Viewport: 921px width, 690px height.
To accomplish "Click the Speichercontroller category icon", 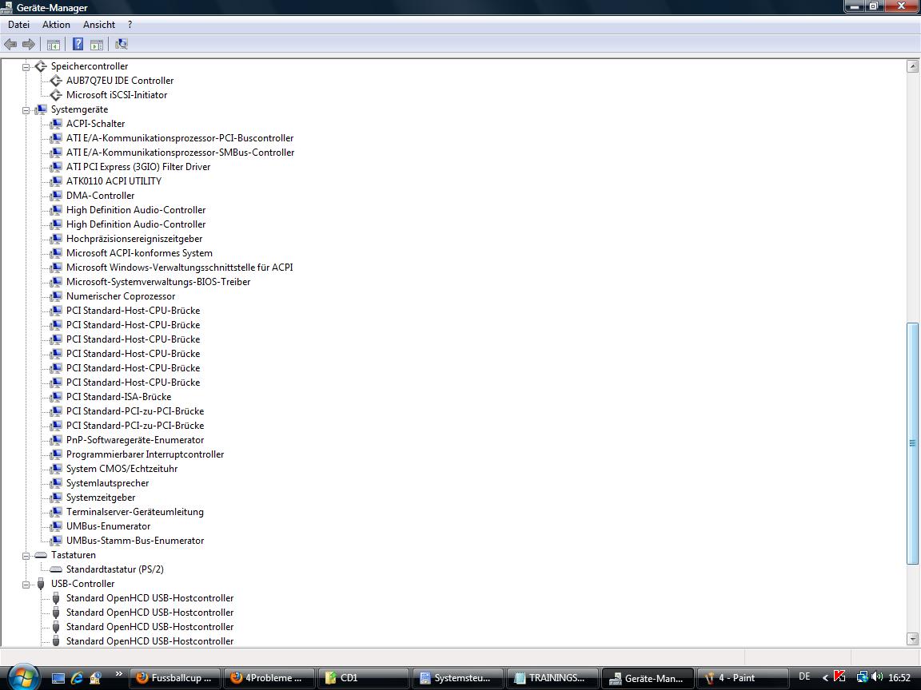I will pyautogui.click(x=41, y=66).
